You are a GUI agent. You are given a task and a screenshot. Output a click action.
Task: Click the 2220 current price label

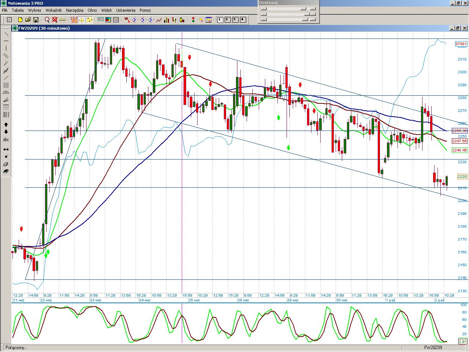462,177
